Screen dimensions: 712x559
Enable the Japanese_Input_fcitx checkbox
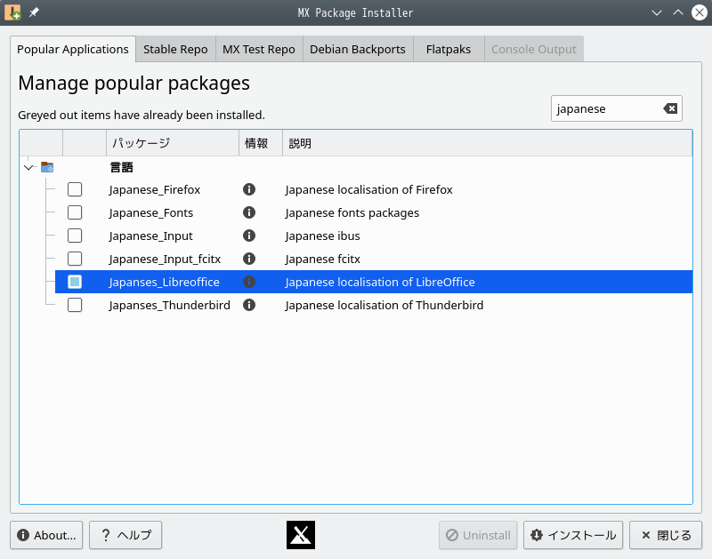coord(75,259)
